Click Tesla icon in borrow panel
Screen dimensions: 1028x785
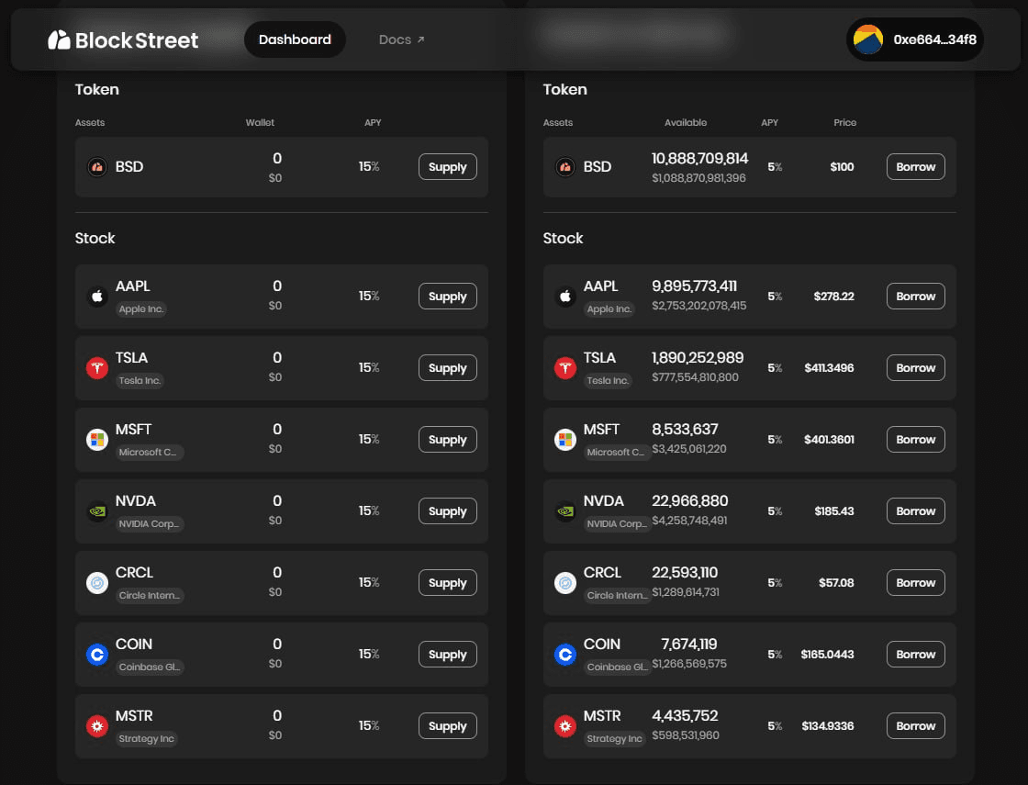coord(565,368)
